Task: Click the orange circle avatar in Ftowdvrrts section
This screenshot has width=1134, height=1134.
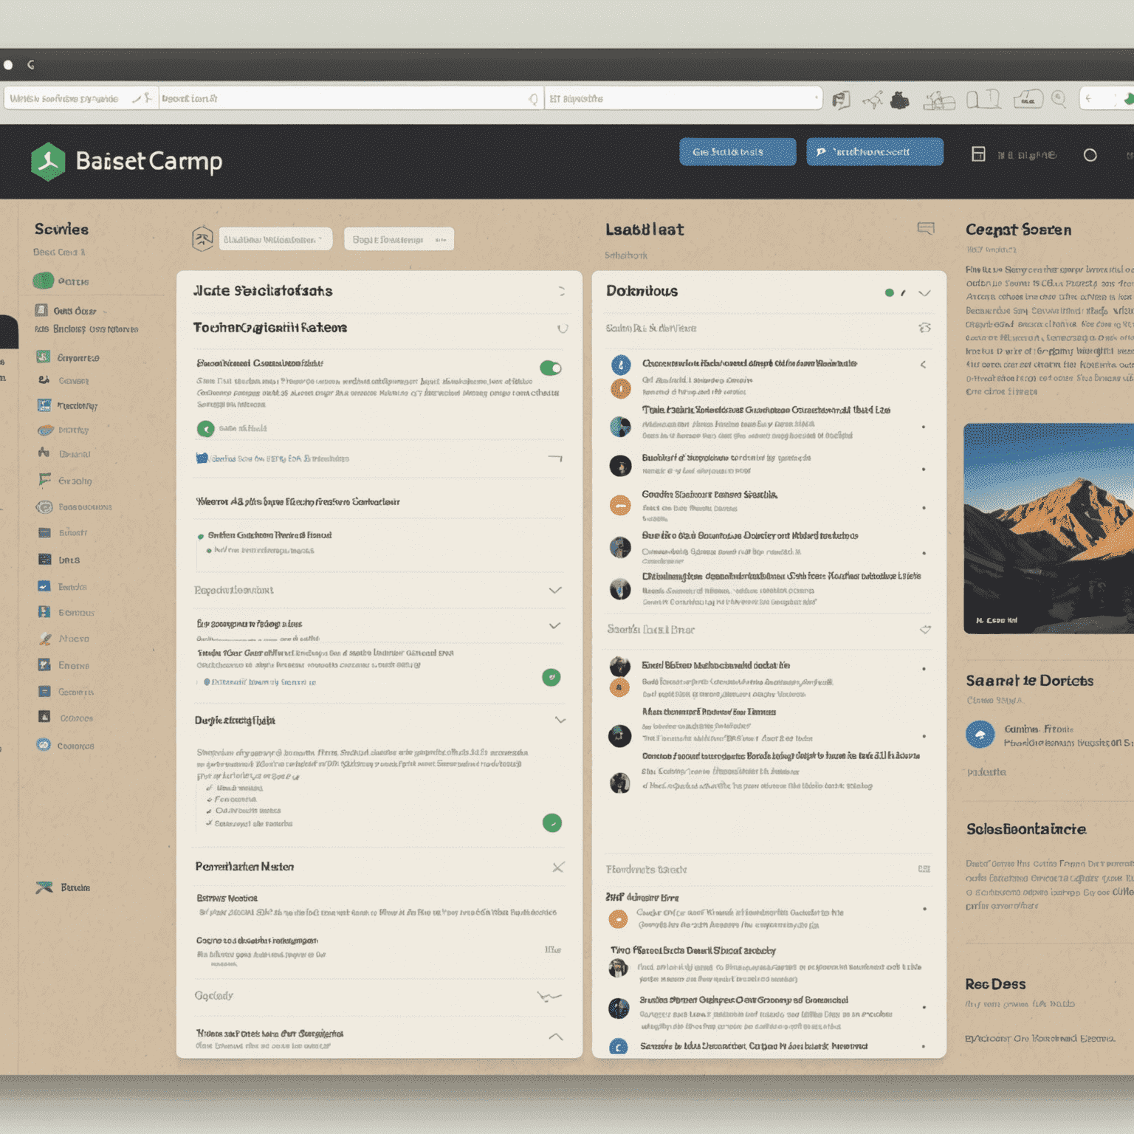Action: 617,919
